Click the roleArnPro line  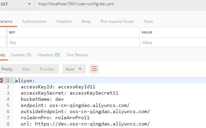[x=55, y=118]
